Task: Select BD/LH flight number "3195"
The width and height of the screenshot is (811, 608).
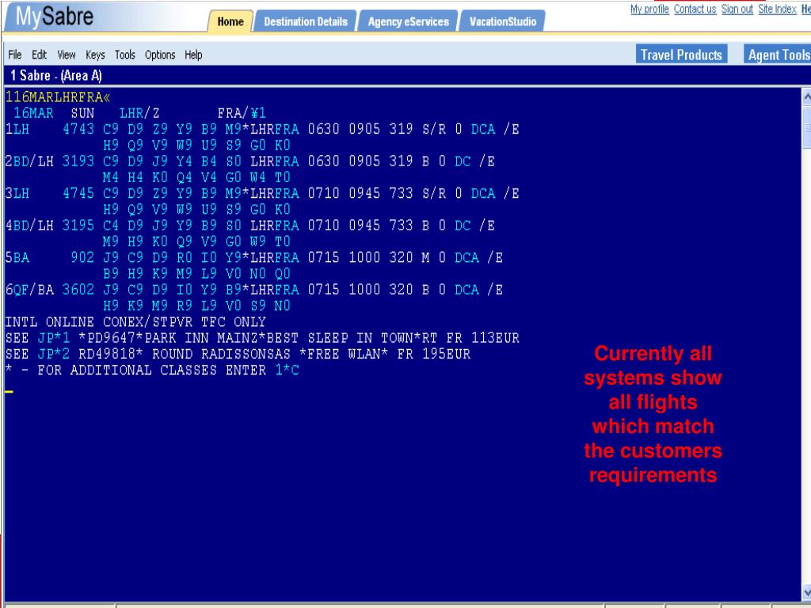Action: pyautogui.click(x=78, y=226)
